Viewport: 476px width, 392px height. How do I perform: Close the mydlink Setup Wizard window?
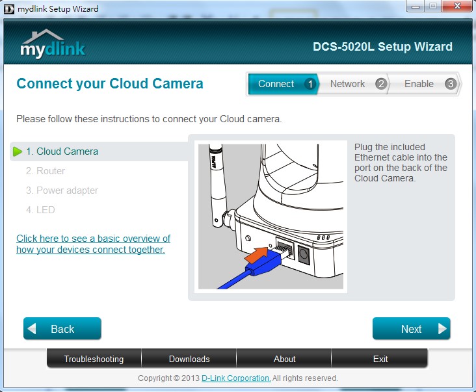pyautogui.click(x=457, y=7)
